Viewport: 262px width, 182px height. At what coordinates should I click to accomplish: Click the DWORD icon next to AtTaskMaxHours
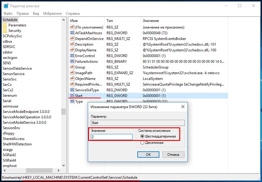pyautogui.click(x=72, y=33)
